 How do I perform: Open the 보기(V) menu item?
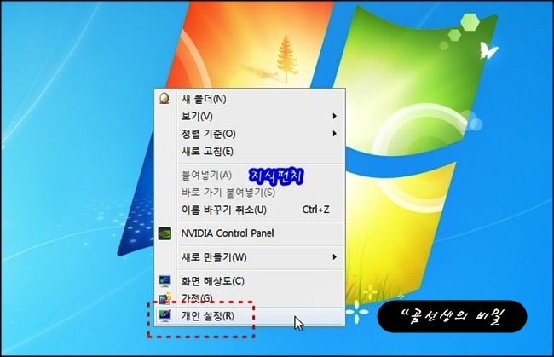250,116
